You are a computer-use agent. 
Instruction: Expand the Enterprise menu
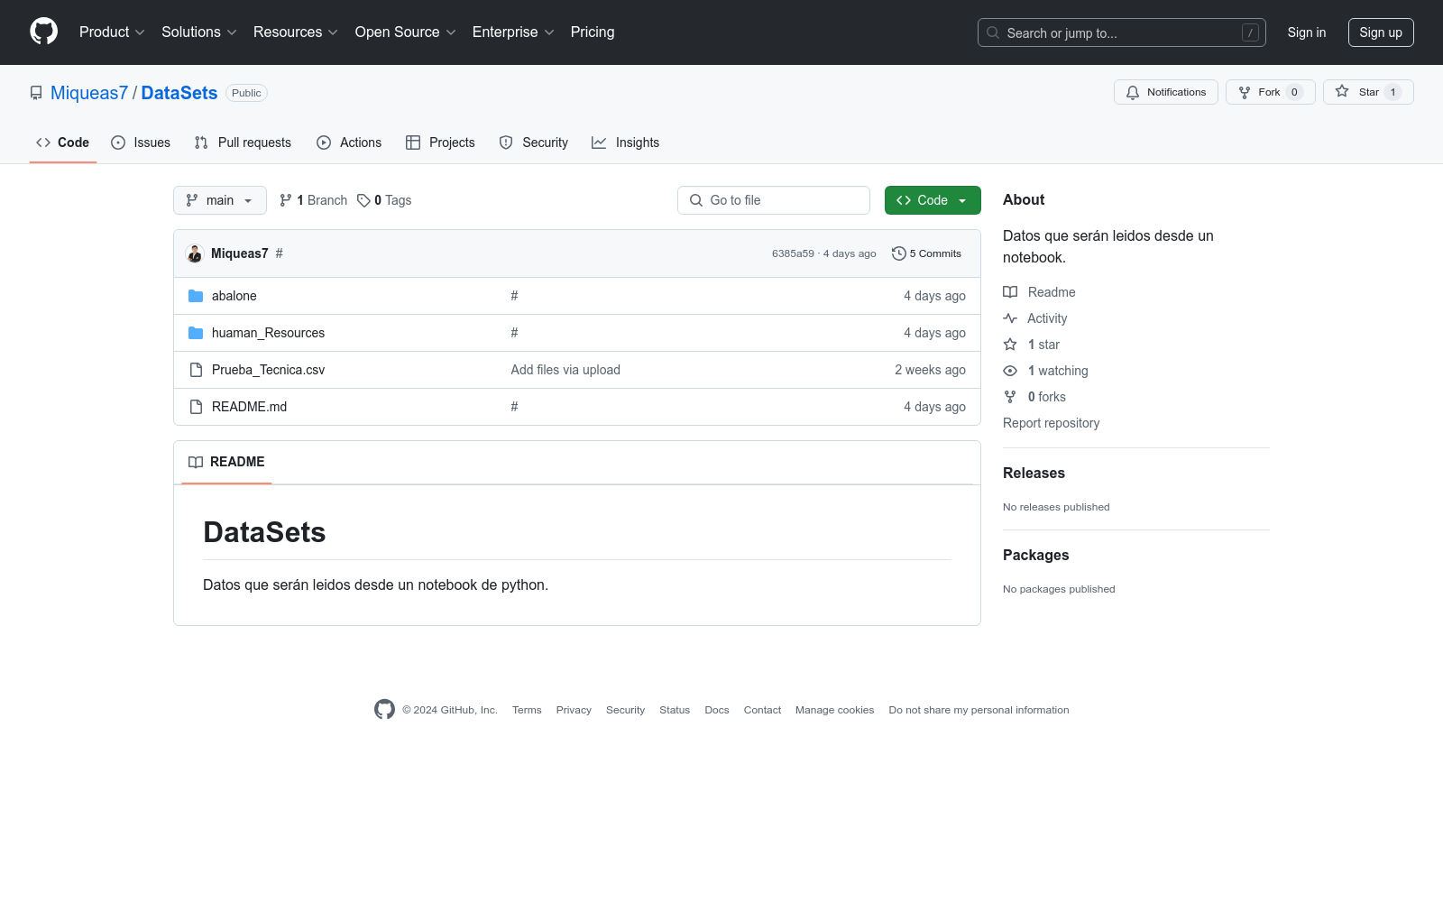513,32
